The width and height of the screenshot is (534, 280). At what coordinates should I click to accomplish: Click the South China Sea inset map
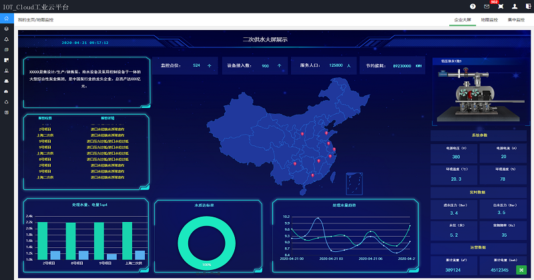click(354, 184)
